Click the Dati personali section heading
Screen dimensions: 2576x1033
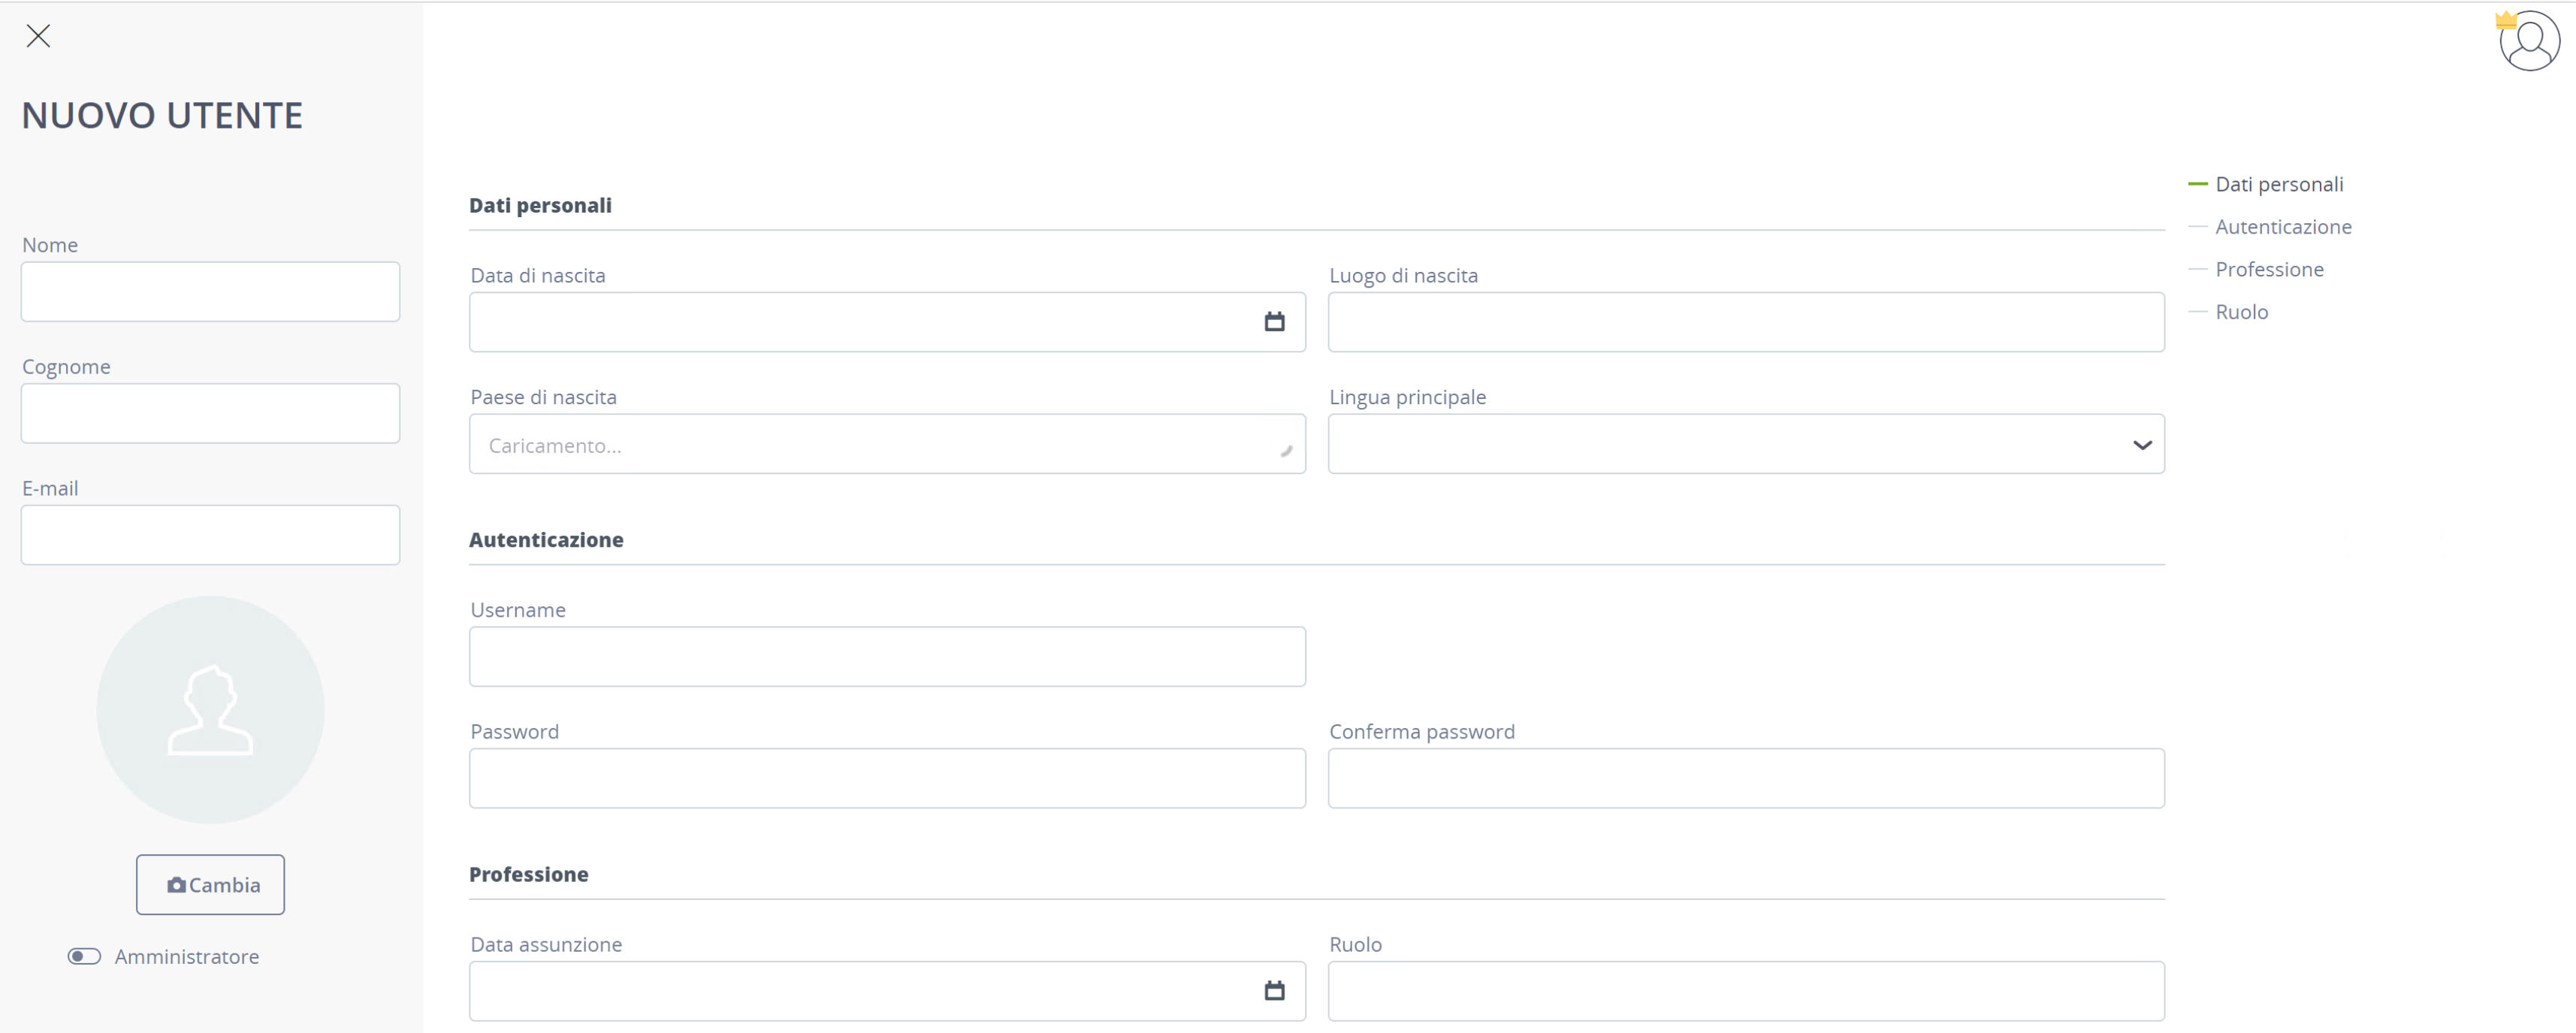click(540, 205)
